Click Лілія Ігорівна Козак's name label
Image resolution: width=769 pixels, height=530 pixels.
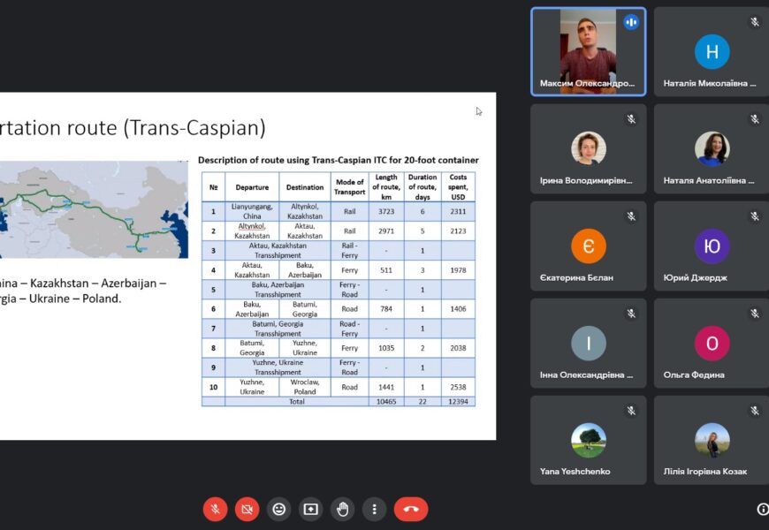[x=704, y=472]
